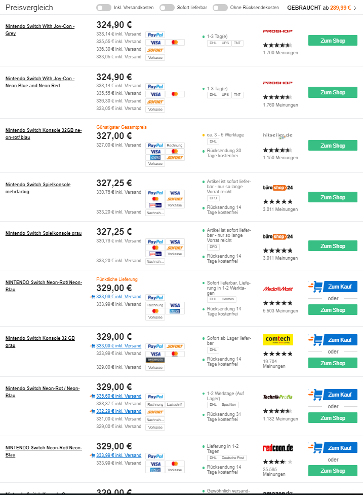This screenshot has height=495, width=363.
Task: Click the comtech shop logo
Action: pyautogui.click(x=278, y=339)
